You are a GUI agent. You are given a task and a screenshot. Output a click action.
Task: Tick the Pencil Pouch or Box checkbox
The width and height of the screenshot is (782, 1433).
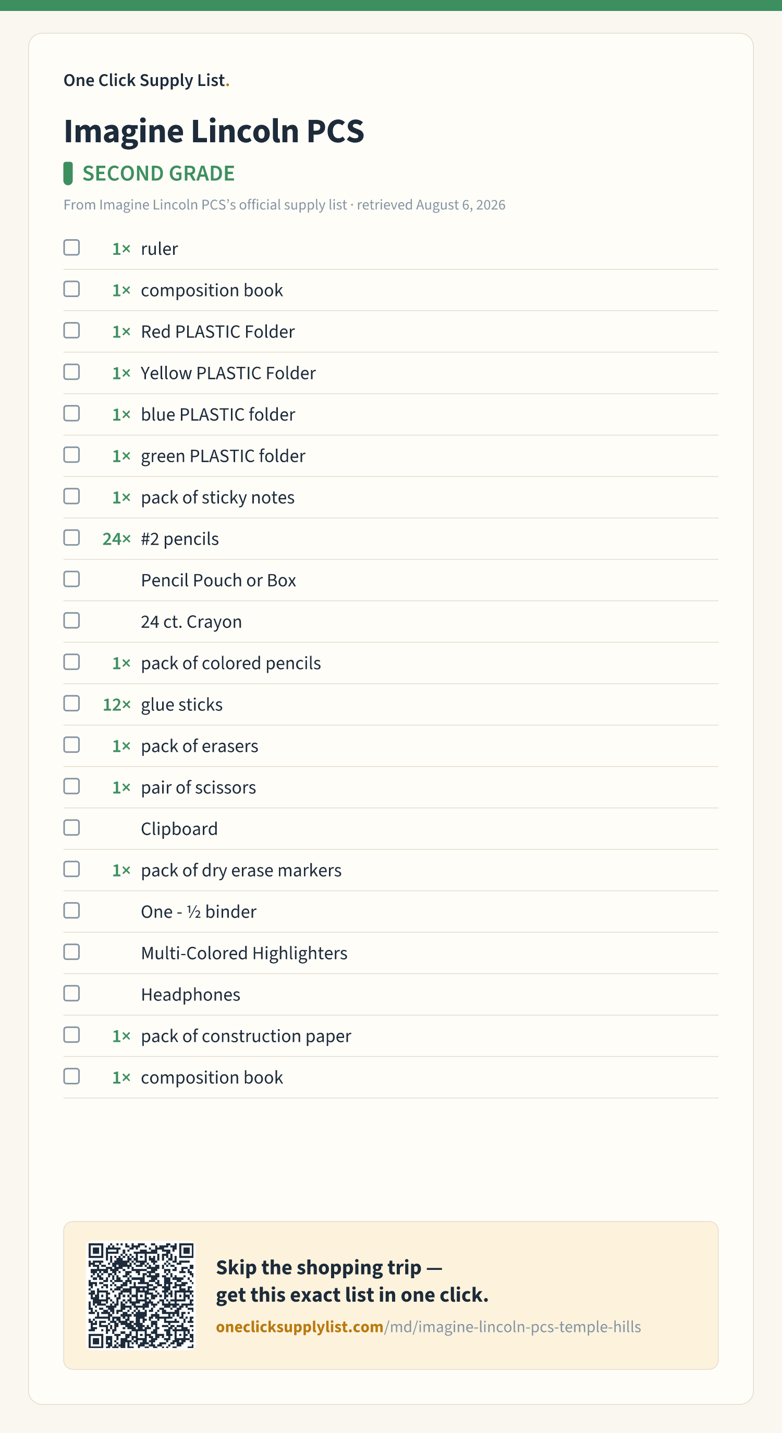(x=71, y=579)
